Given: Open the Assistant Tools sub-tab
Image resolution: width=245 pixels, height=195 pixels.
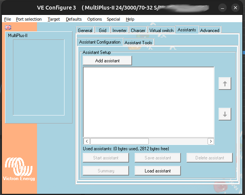Looking at the screenshot, I should tap(139, 42).
